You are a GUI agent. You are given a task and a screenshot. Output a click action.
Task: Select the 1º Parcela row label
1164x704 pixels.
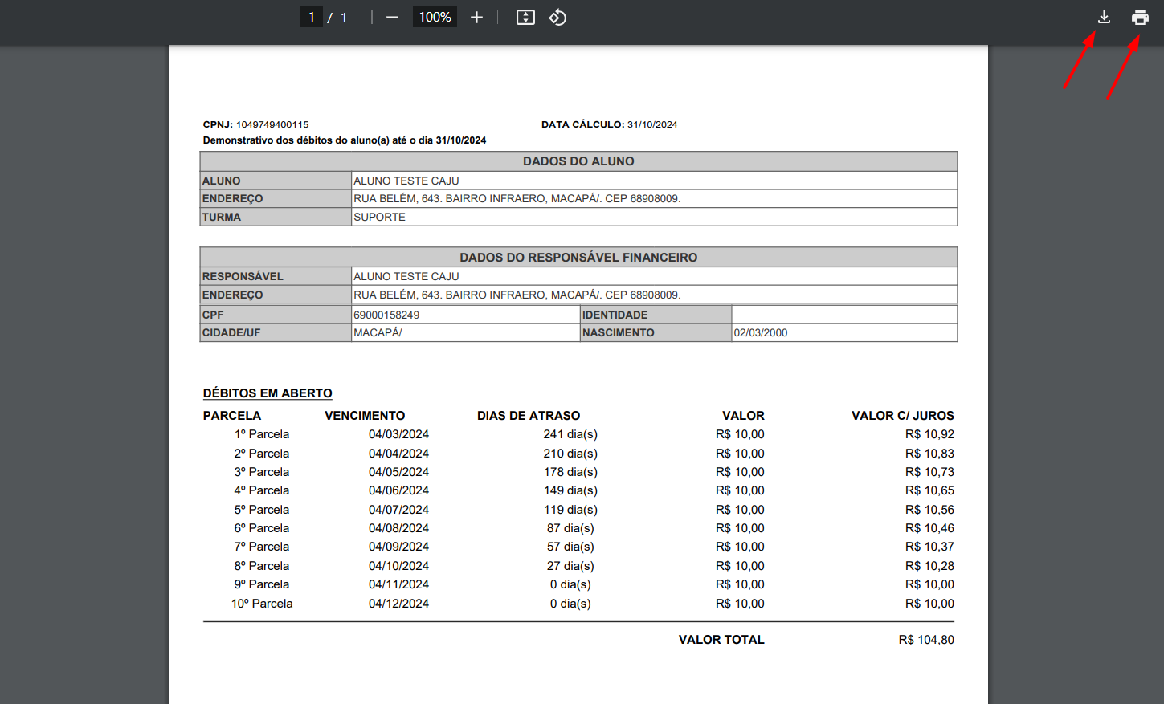pyautogui.click(x=262, y=434)
